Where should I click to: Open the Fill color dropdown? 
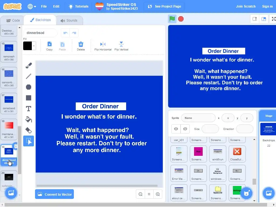(x=34, y=46)
